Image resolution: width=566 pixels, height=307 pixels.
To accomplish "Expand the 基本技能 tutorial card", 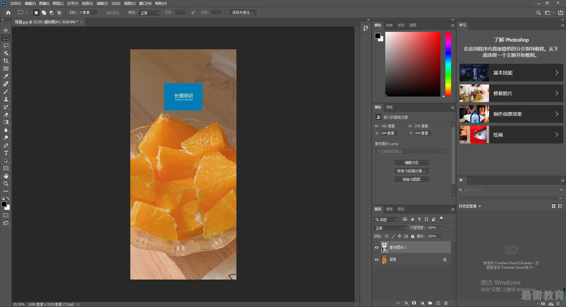I will [x=511, y=73].
